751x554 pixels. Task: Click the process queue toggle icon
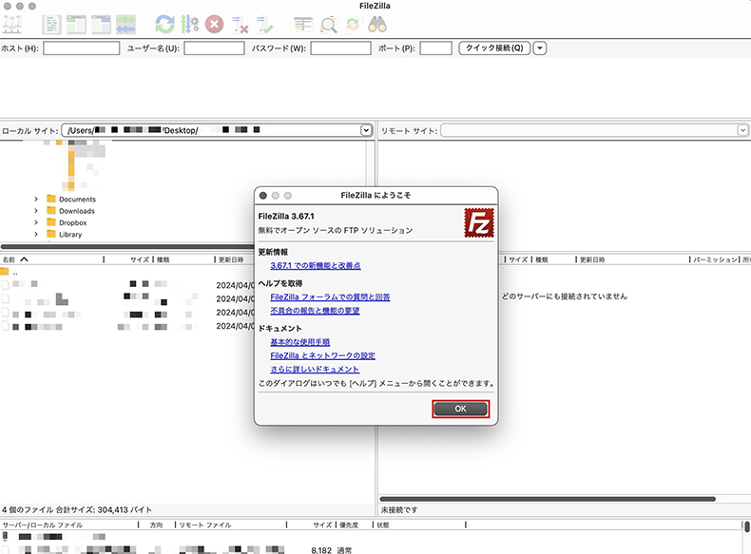(190, 25)
